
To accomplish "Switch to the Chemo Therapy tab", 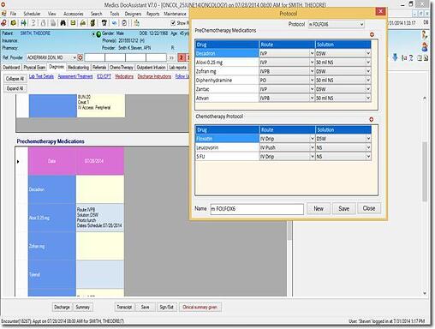I will click(122, 68).
